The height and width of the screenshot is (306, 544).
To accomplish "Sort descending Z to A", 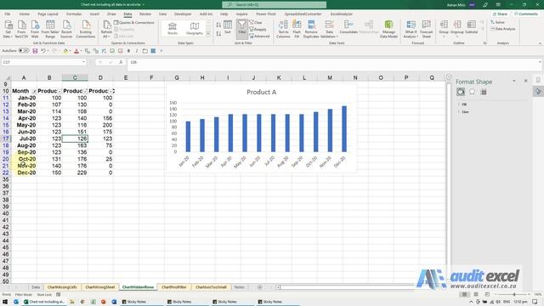I will (218, 34).
